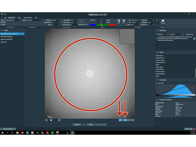Open the Align dropdown
Viewport: 196px width, 147px height.
pos(56,25)
